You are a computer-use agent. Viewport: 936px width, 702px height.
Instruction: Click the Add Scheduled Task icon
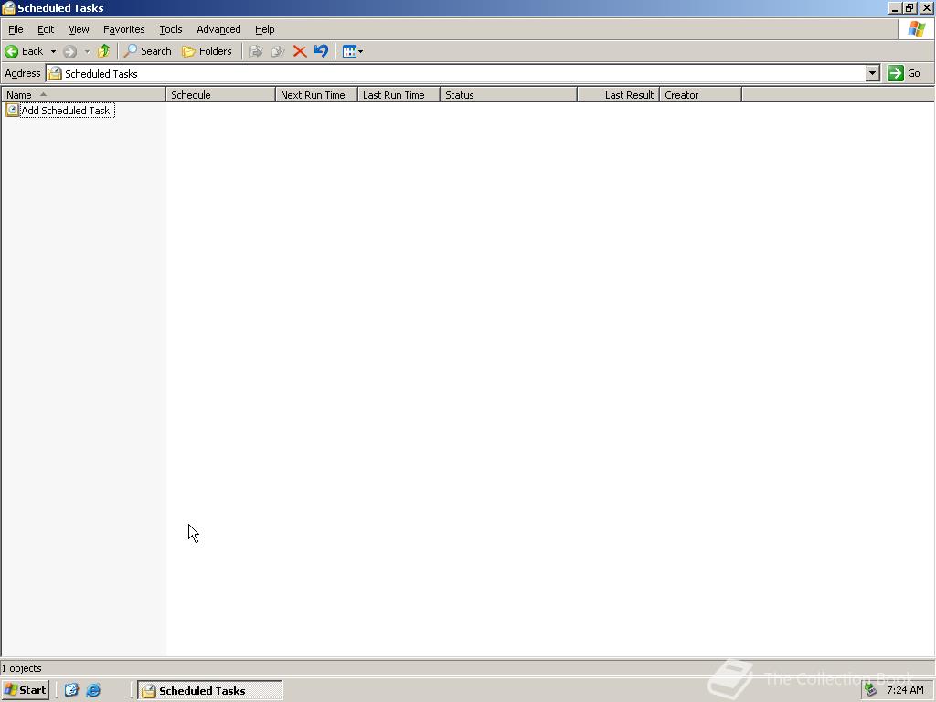point(12,110)
